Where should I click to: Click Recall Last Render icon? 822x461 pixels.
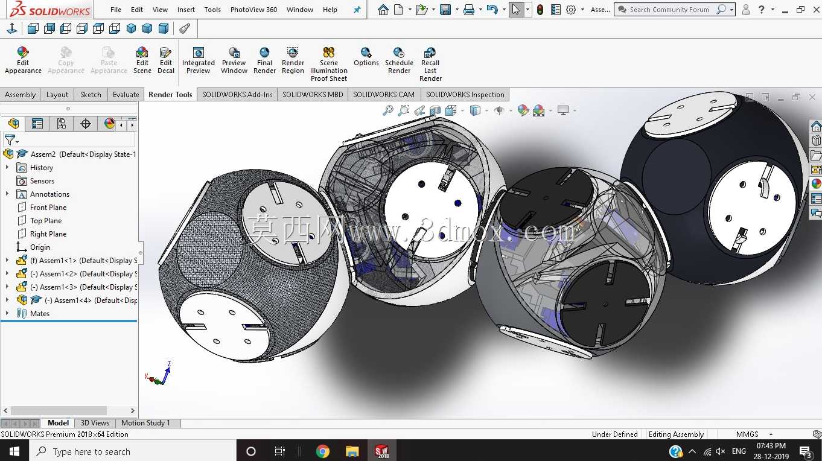430,64
